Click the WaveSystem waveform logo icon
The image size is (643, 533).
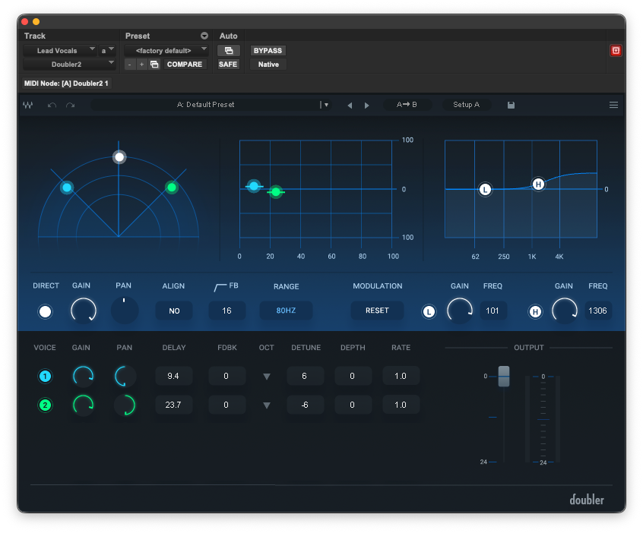[x=28, y=105]
